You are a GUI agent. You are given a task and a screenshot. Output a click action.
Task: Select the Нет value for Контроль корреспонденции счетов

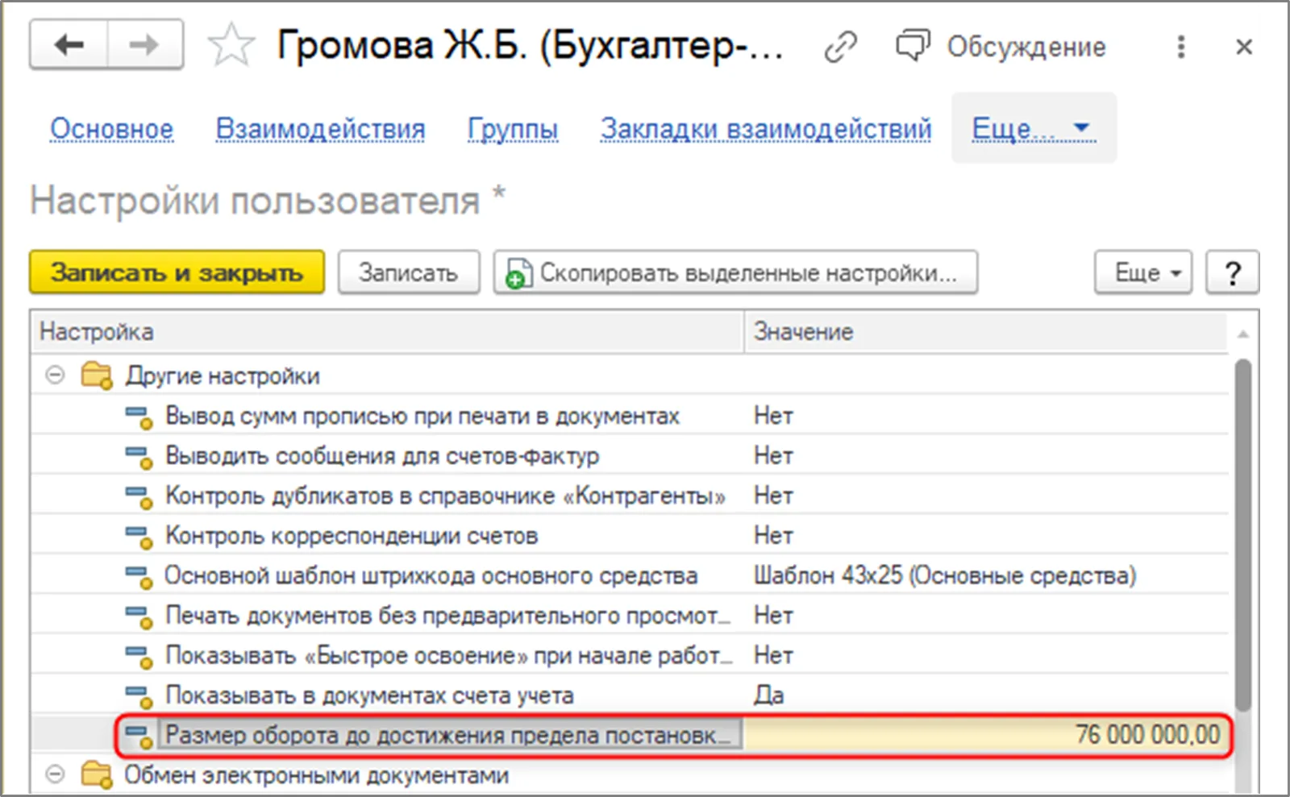click(773, 535)
